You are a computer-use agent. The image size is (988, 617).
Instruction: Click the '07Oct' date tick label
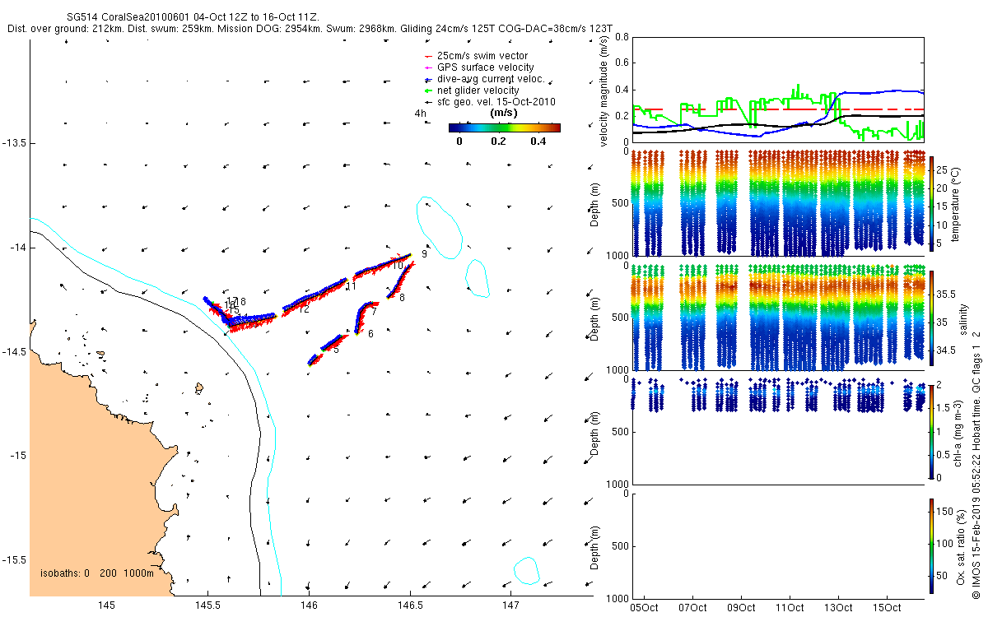(x=692, y=609)
